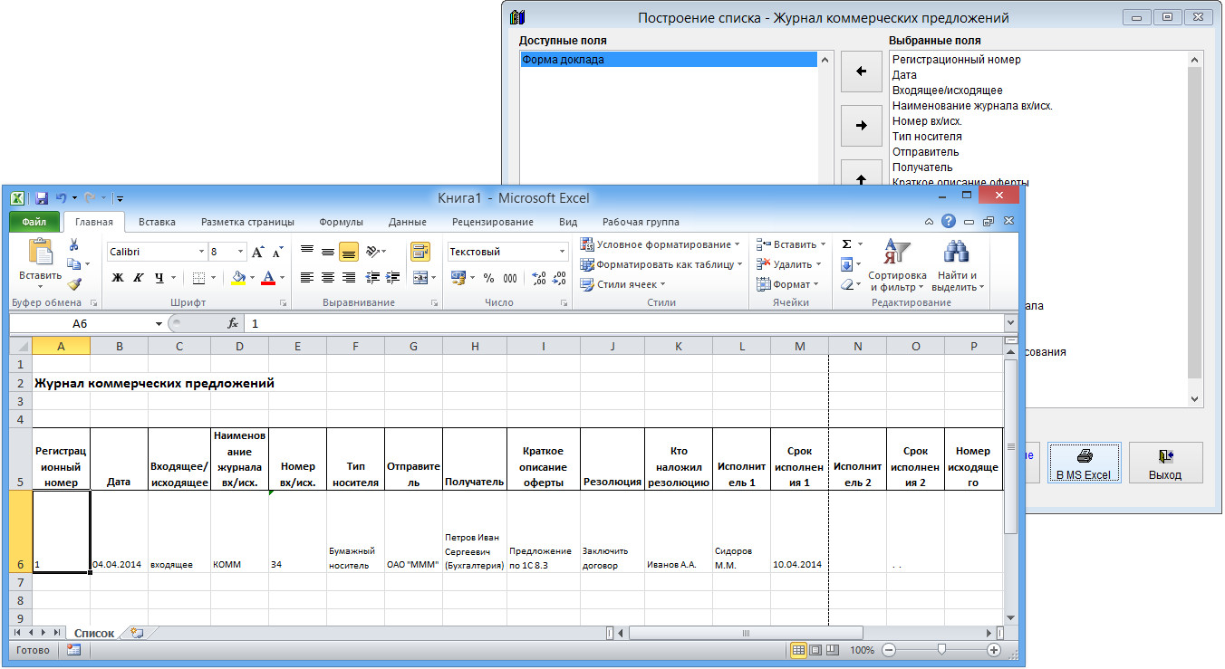Click the AutoSum sigma icon

846,244
